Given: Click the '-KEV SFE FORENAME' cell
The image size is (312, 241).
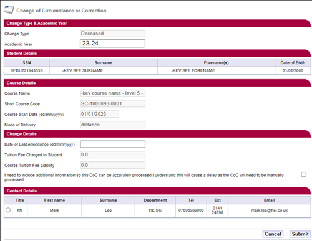Looking at the screenshot, I should tap(216, 70).
